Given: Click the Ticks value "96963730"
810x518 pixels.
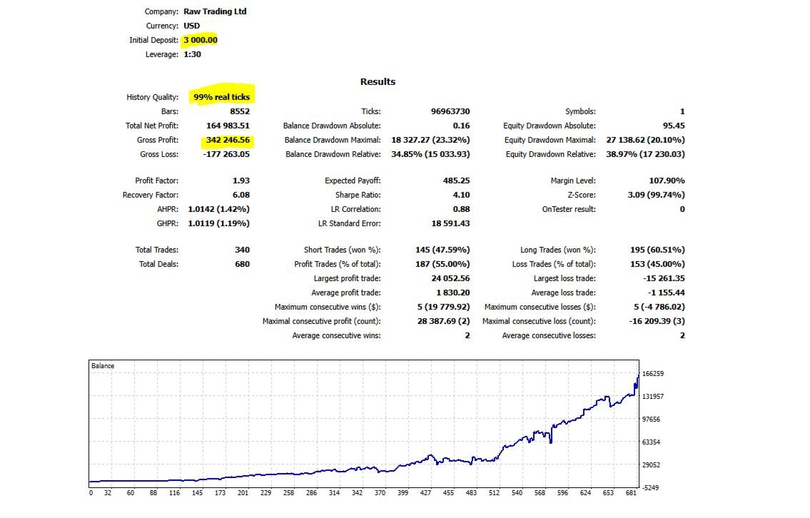Looking at the screenshot, I should 450,111.
